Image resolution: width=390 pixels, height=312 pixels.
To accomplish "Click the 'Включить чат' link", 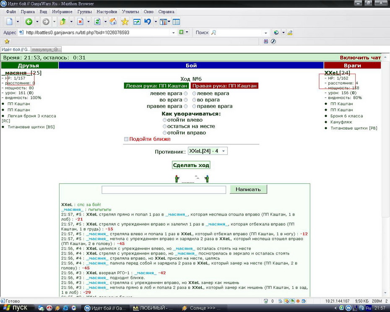I will tap(360, 58).
